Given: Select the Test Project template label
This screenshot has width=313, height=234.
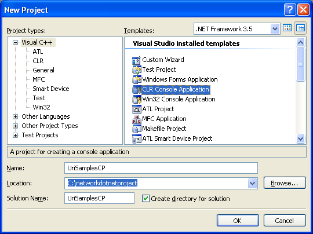Looking at the screenshot, I should point(159,70).
